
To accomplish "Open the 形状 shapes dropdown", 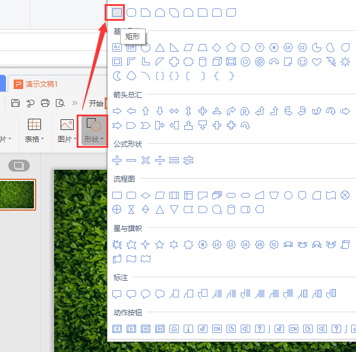I will click(x=93, y=131).
